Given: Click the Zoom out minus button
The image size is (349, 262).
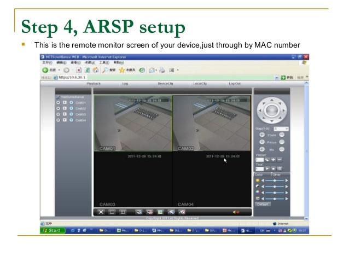Looking at the screenshot, I should pyautogui.click(x=282, y=135).
